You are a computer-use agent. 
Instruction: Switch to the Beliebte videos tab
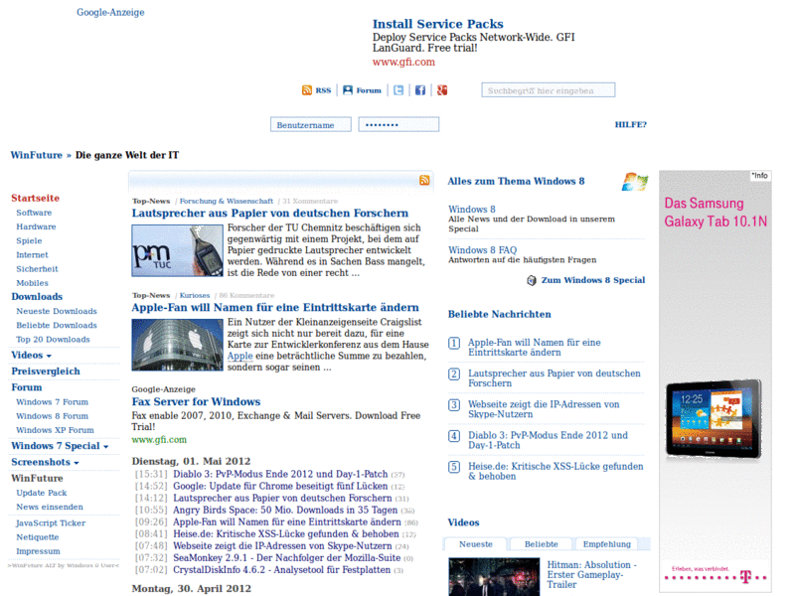(x=541, y=543)
